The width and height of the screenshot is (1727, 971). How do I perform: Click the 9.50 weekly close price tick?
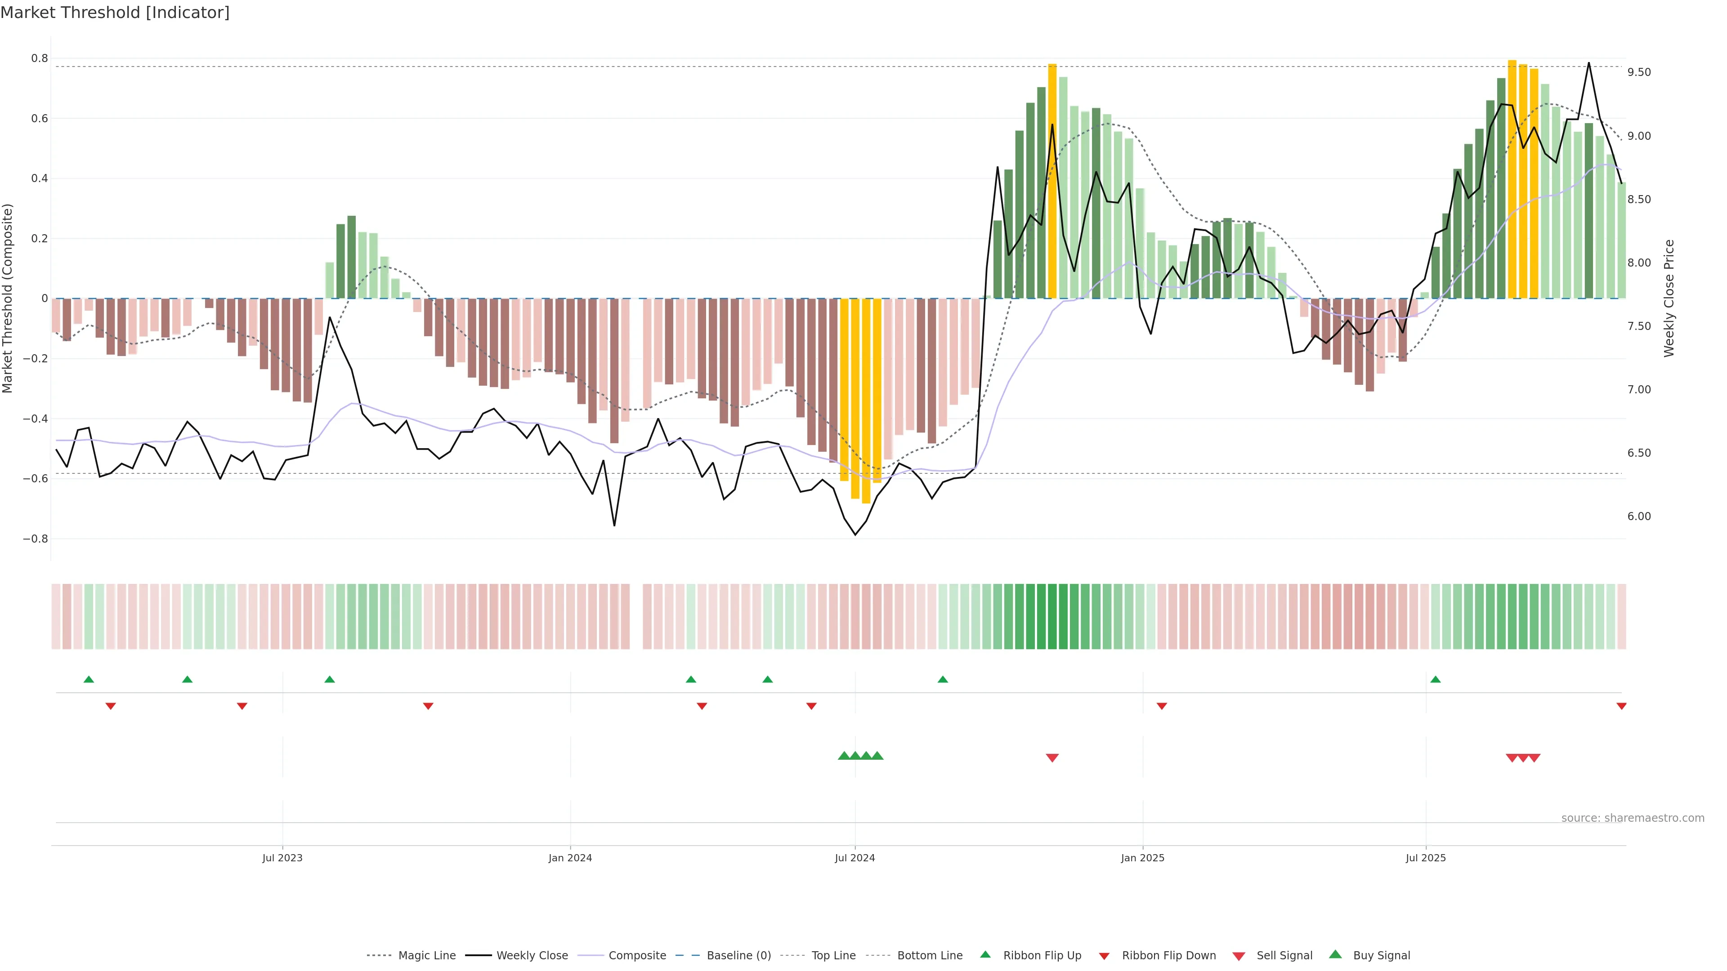click(1639, 72)
